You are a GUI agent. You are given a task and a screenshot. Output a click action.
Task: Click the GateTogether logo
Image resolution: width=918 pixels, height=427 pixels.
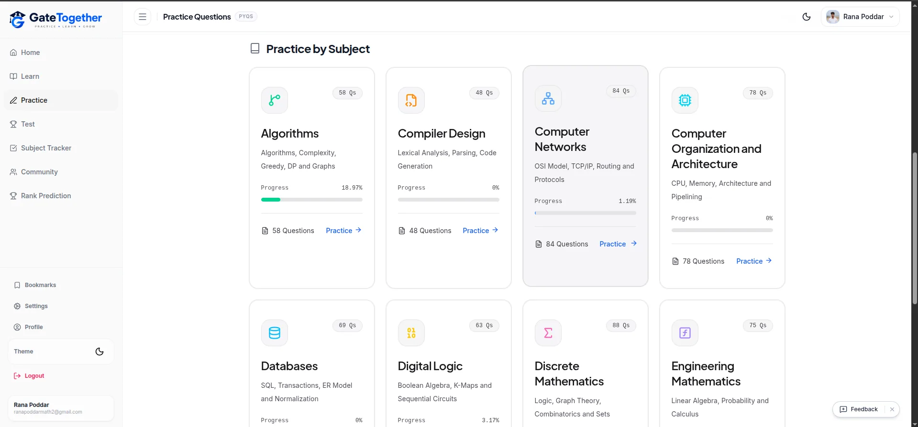coord(56,19)
